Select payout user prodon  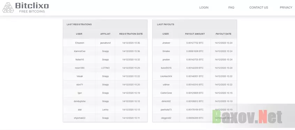(166, 60)
